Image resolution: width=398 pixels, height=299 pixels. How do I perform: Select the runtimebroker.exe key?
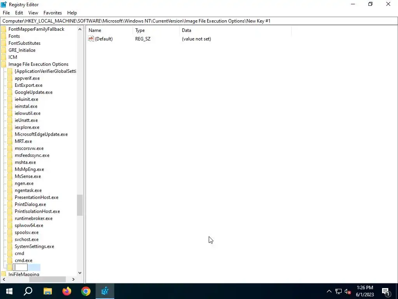click(x=33, y=218)
